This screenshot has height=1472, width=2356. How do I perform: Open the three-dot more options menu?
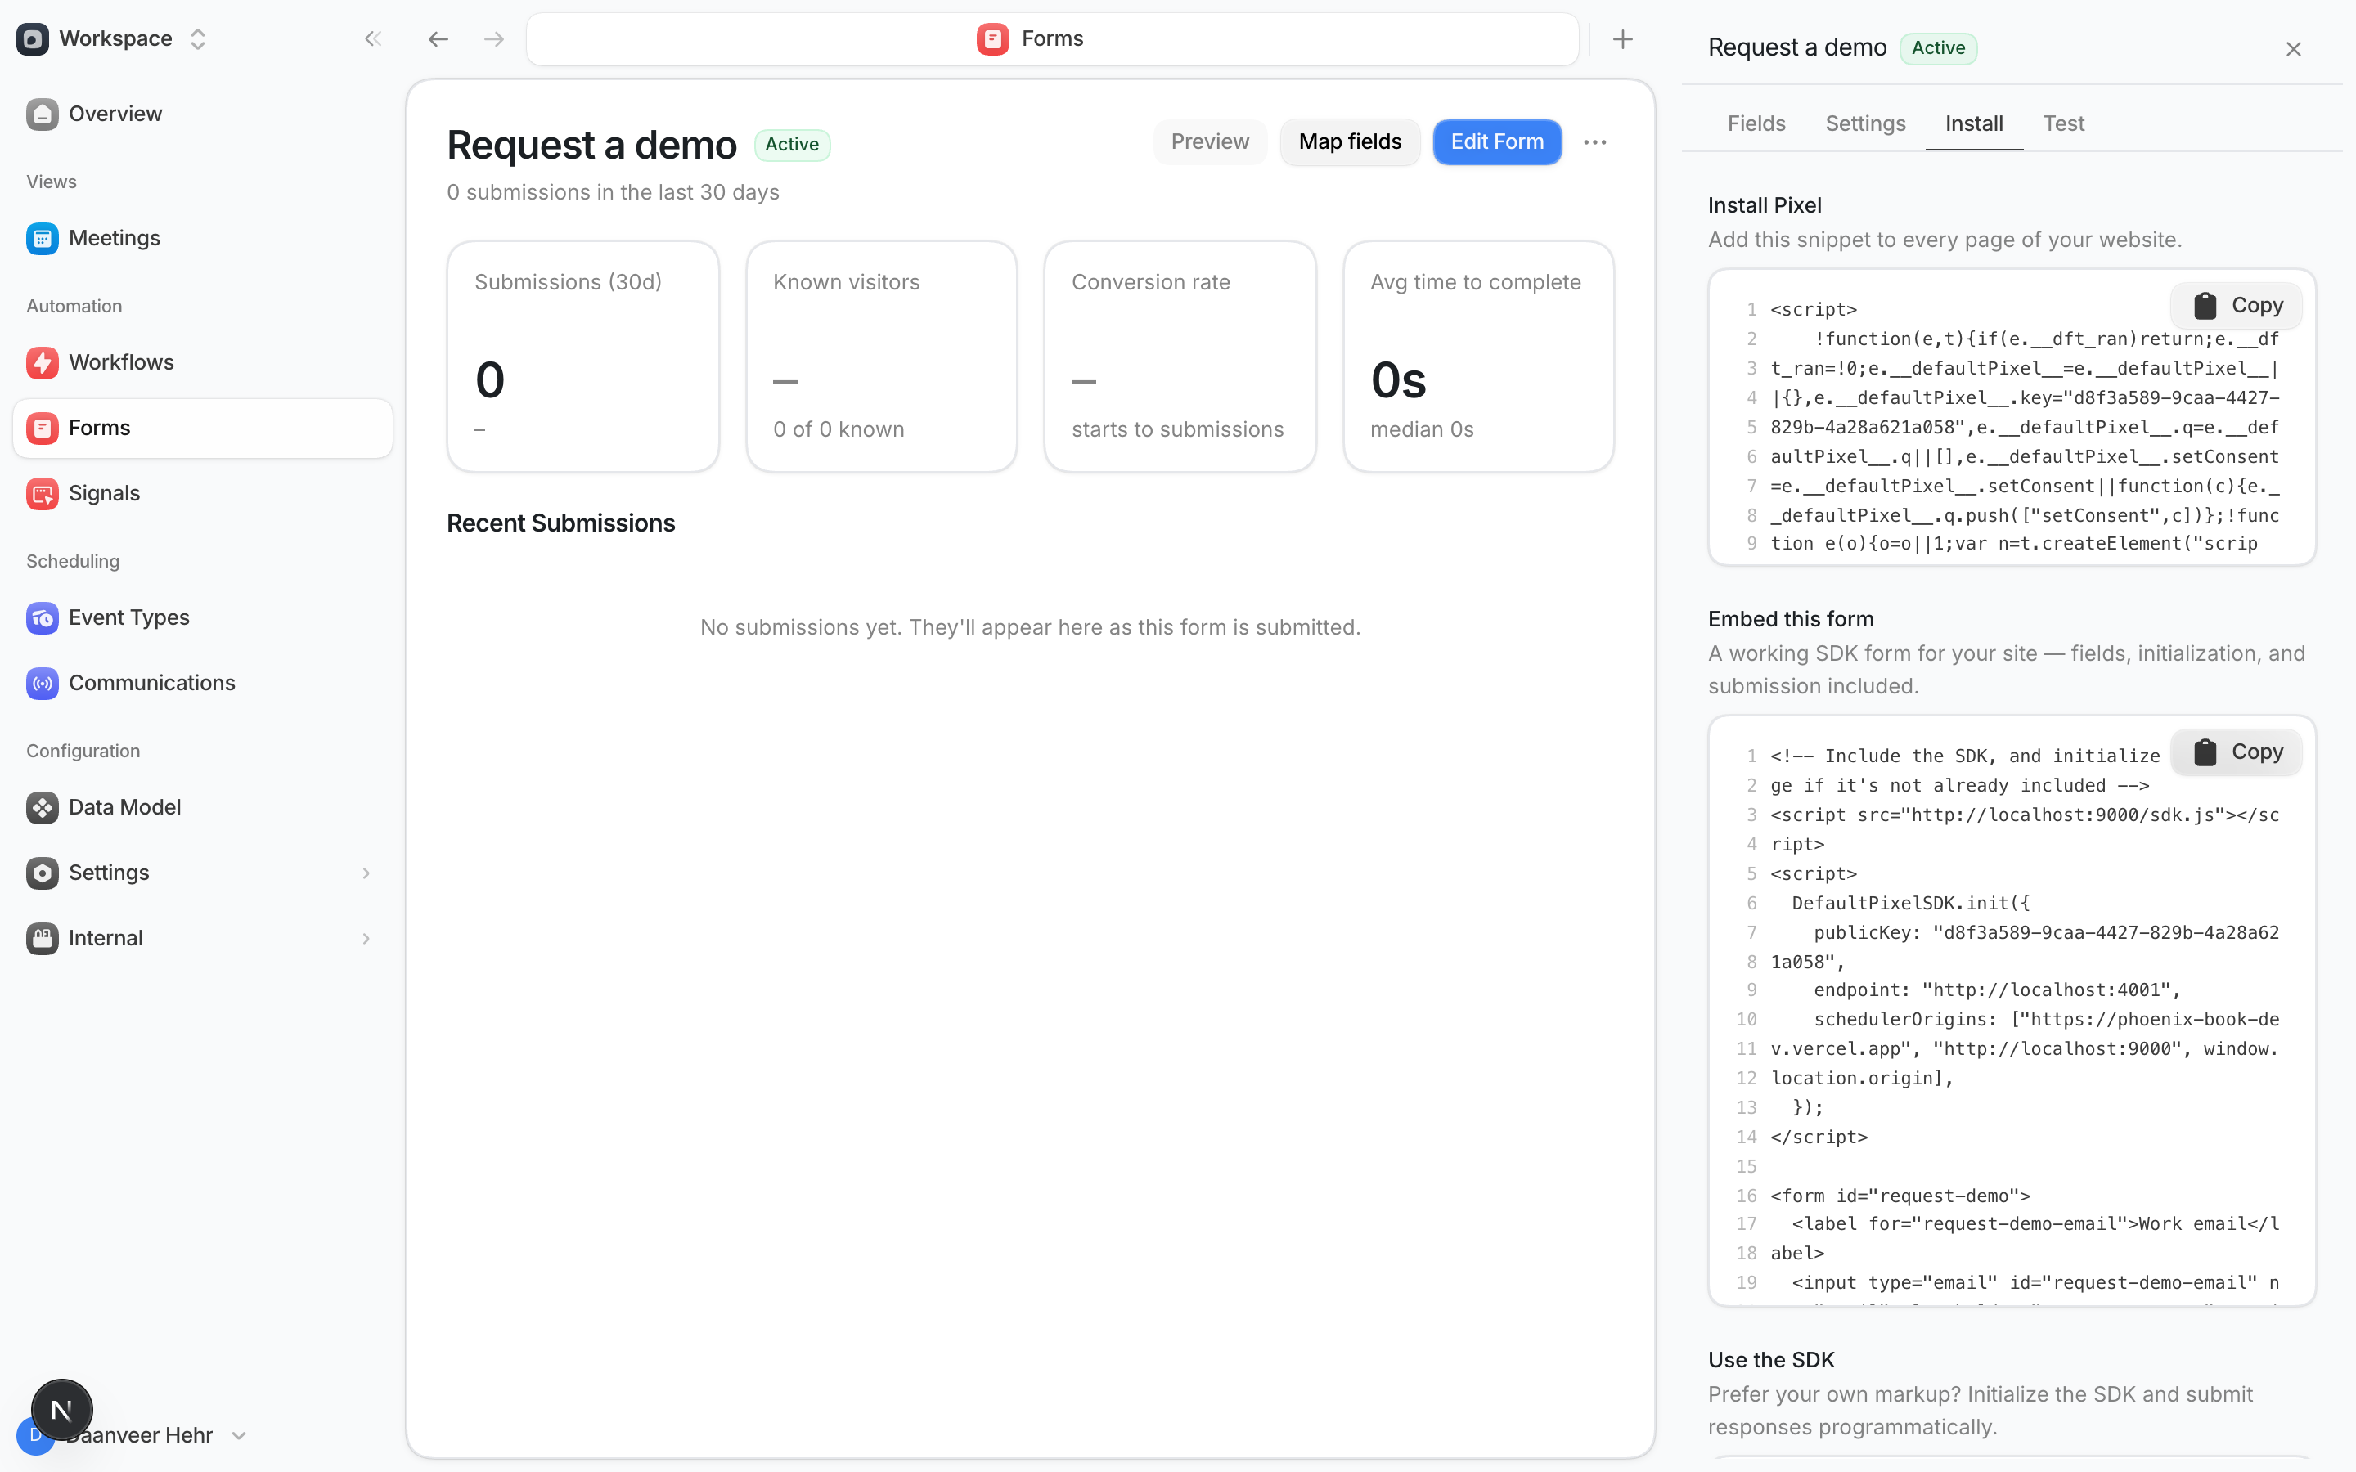pyautogui.click(x=1594, y=142)
